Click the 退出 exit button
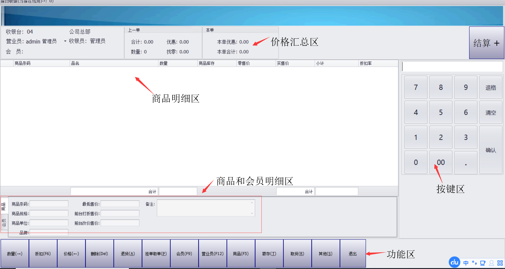The image size is (505, 269). (353, 253)
